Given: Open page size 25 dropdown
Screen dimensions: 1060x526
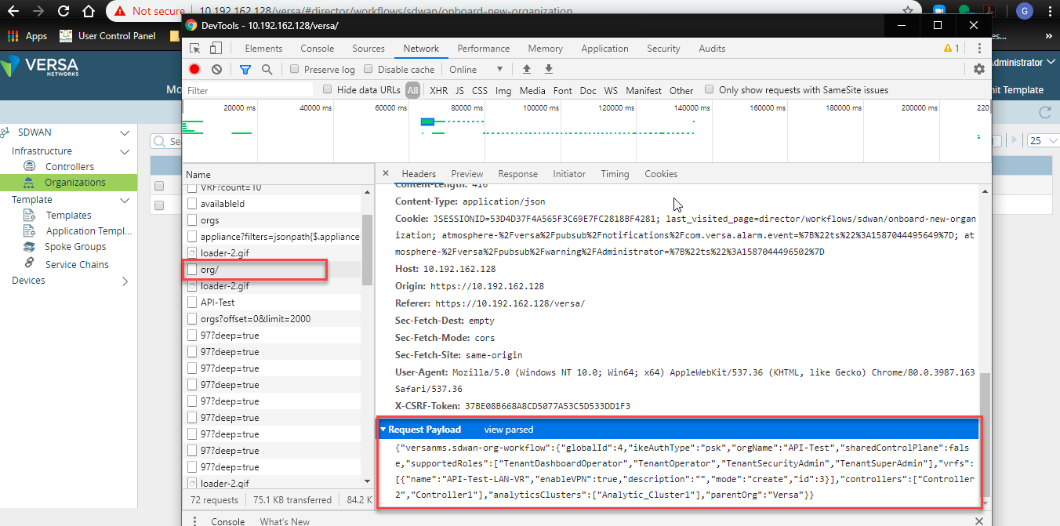Looking at the screenshot, I should (x=1042, y=140).
